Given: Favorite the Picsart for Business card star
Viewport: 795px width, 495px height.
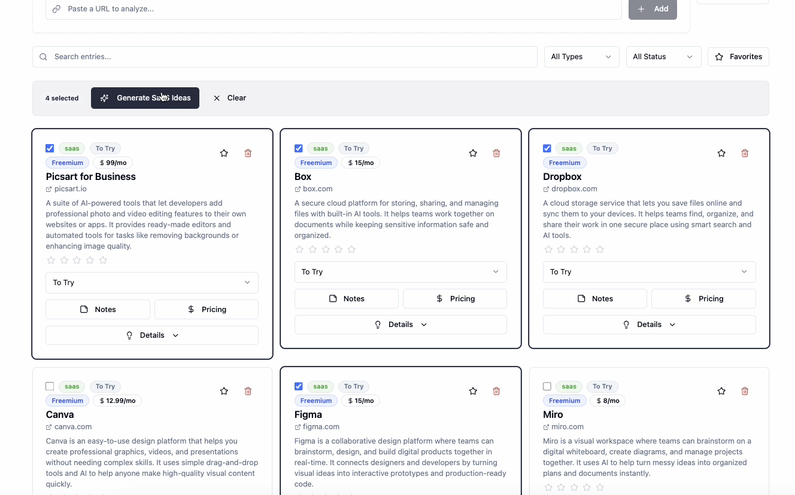Looking at the screenshot, I should (x=224, y=153).
